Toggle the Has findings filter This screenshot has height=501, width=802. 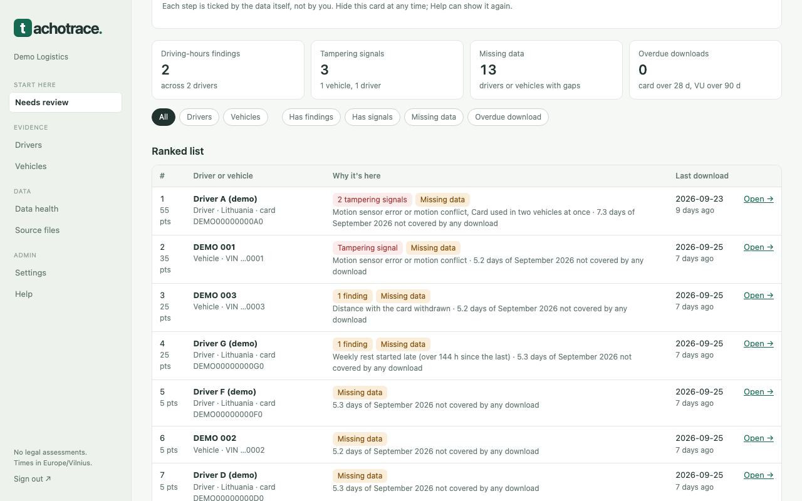click(311, 117)
